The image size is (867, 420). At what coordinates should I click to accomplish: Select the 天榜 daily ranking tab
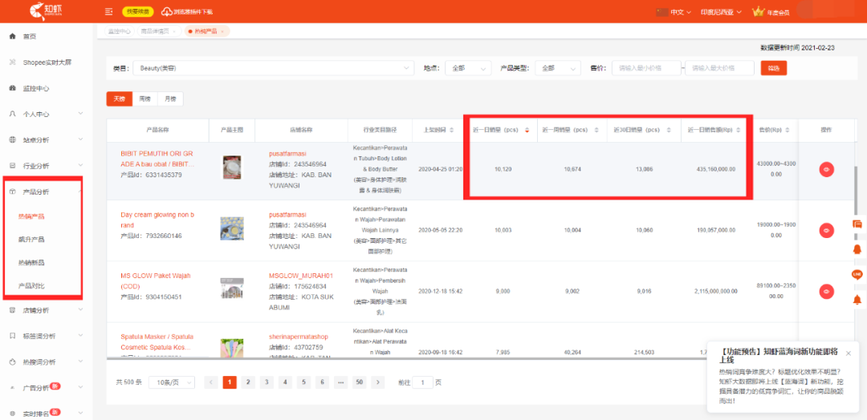pyautogui.click(x=120, y=99)
